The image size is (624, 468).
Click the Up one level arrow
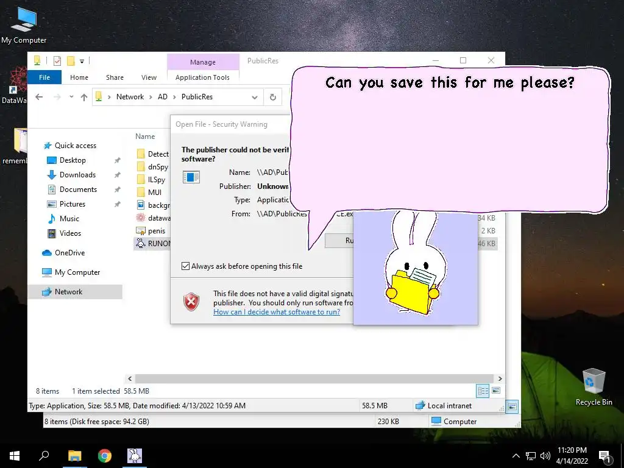[x=84, y=97]
